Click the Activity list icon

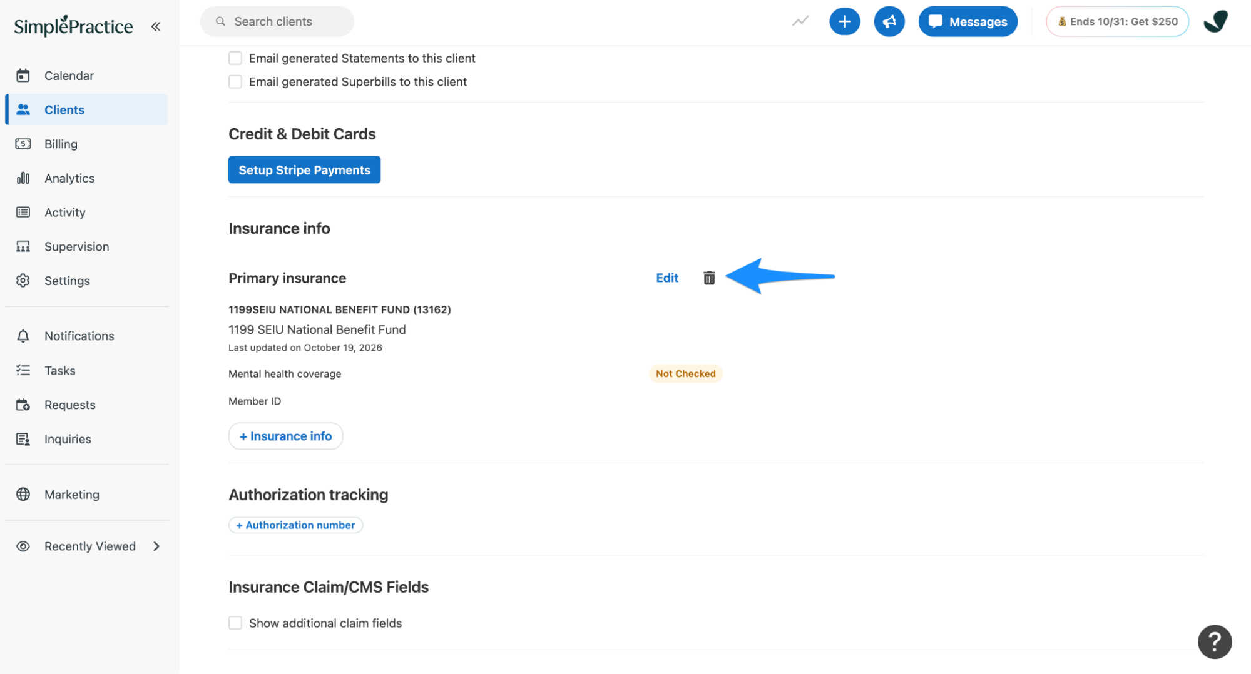(23, 213)
